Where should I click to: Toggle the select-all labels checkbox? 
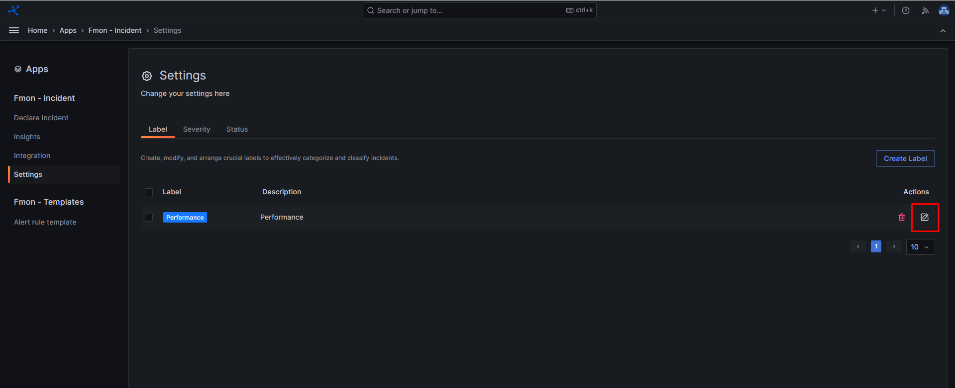click(x=149, y=192)
